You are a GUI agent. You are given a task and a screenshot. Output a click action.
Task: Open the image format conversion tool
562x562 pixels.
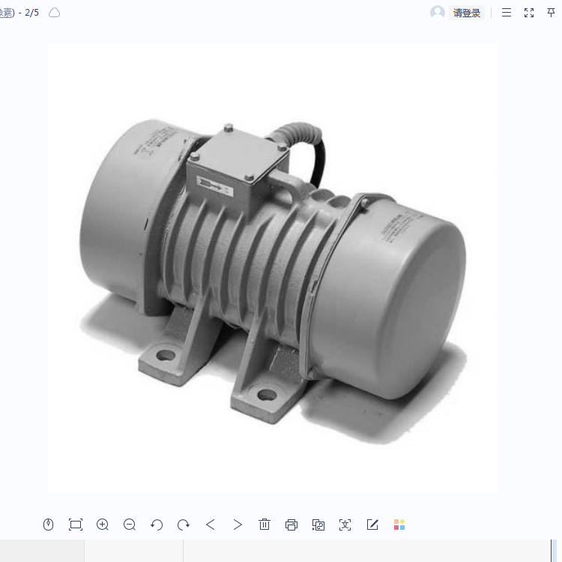coord(318,525)
